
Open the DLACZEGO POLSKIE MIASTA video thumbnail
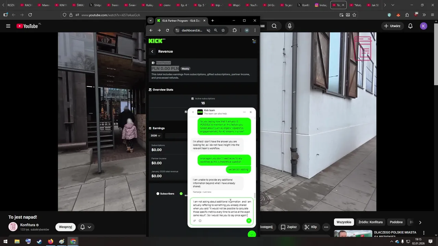pyautogui.click(x=353, y=234)
